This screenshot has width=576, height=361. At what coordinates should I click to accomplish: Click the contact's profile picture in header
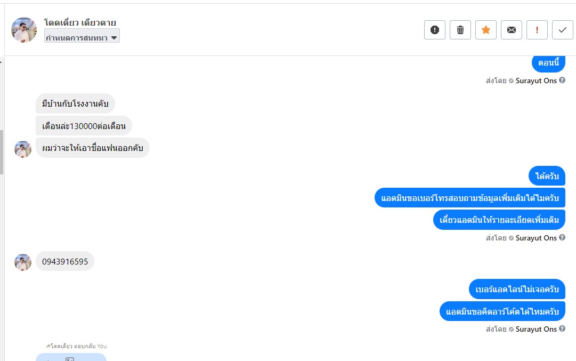pyautogui.click(x=24, y=30)
